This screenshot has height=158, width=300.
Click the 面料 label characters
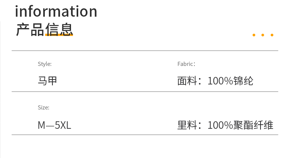click(x=187, y=81)
